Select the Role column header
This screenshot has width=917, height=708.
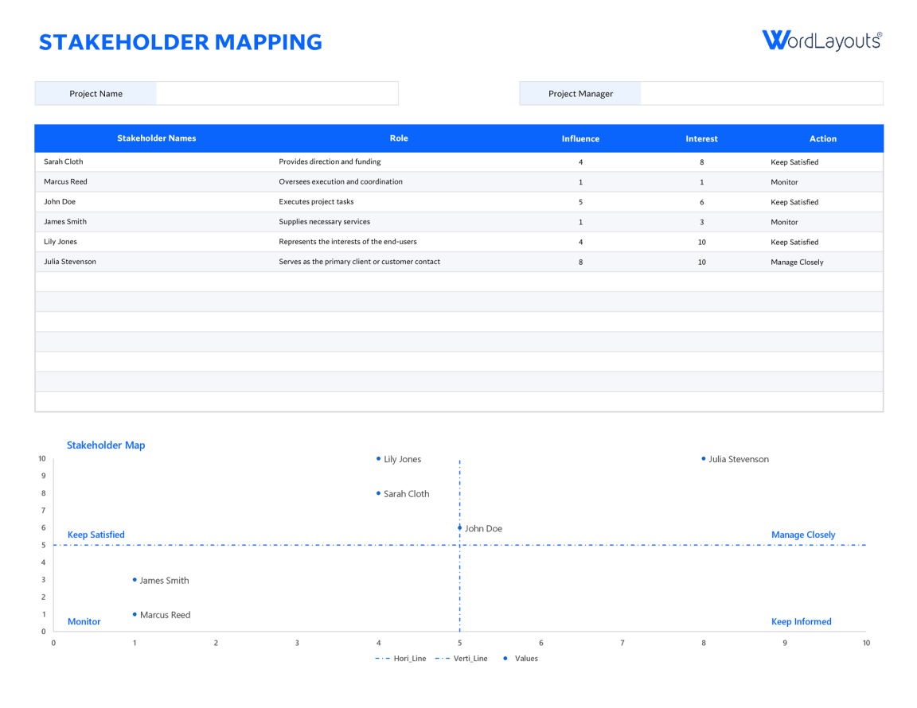coord(399,138)
